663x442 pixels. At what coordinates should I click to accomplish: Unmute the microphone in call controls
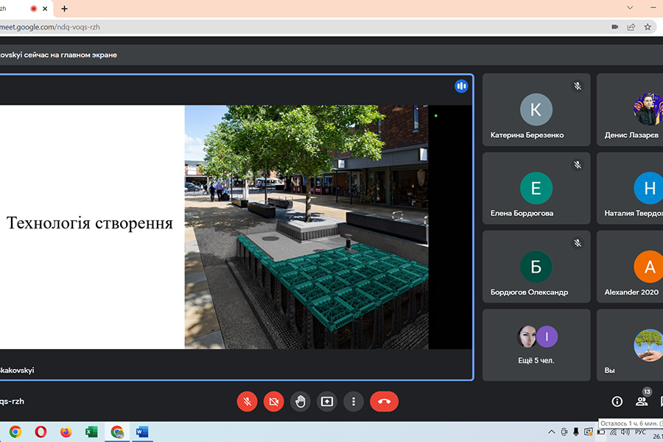[x=248, y=401]
